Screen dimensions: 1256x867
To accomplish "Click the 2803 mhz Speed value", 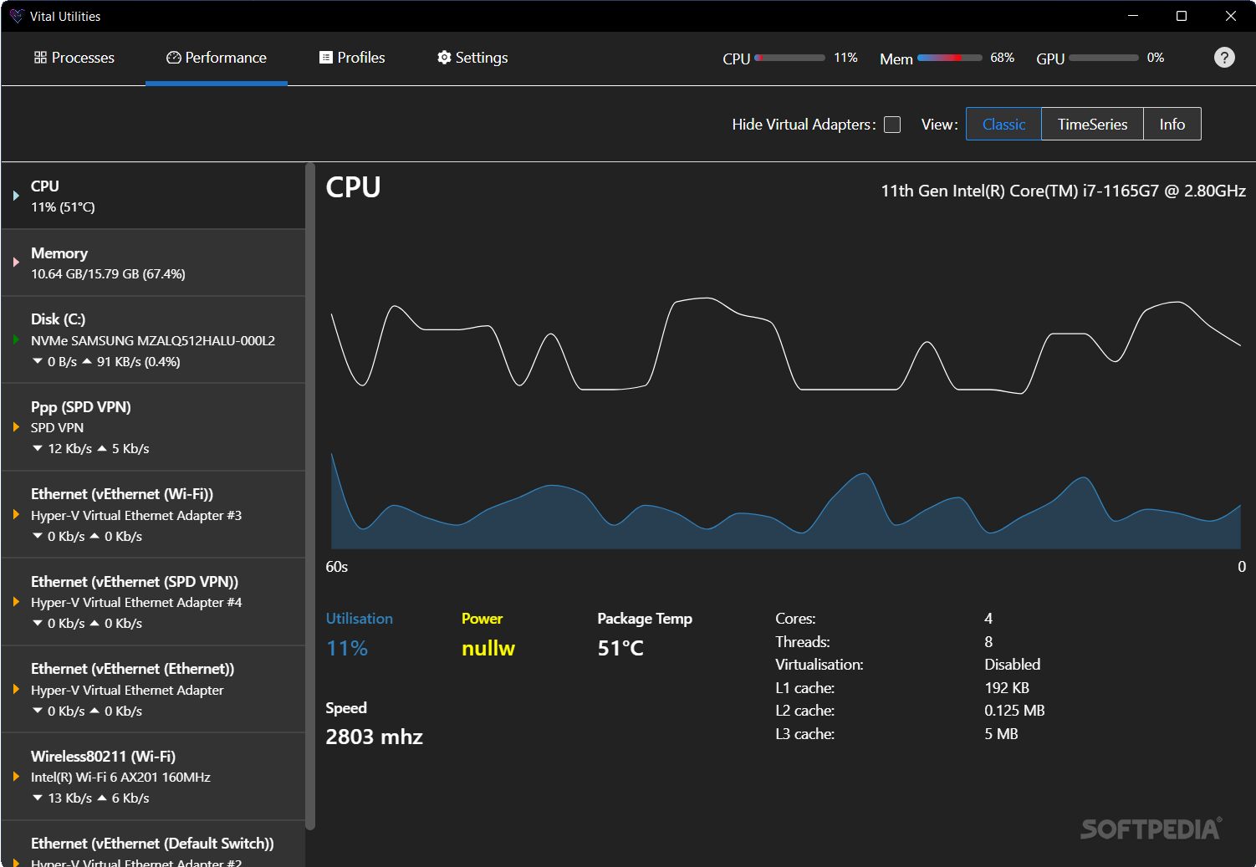I will (374, 737).
